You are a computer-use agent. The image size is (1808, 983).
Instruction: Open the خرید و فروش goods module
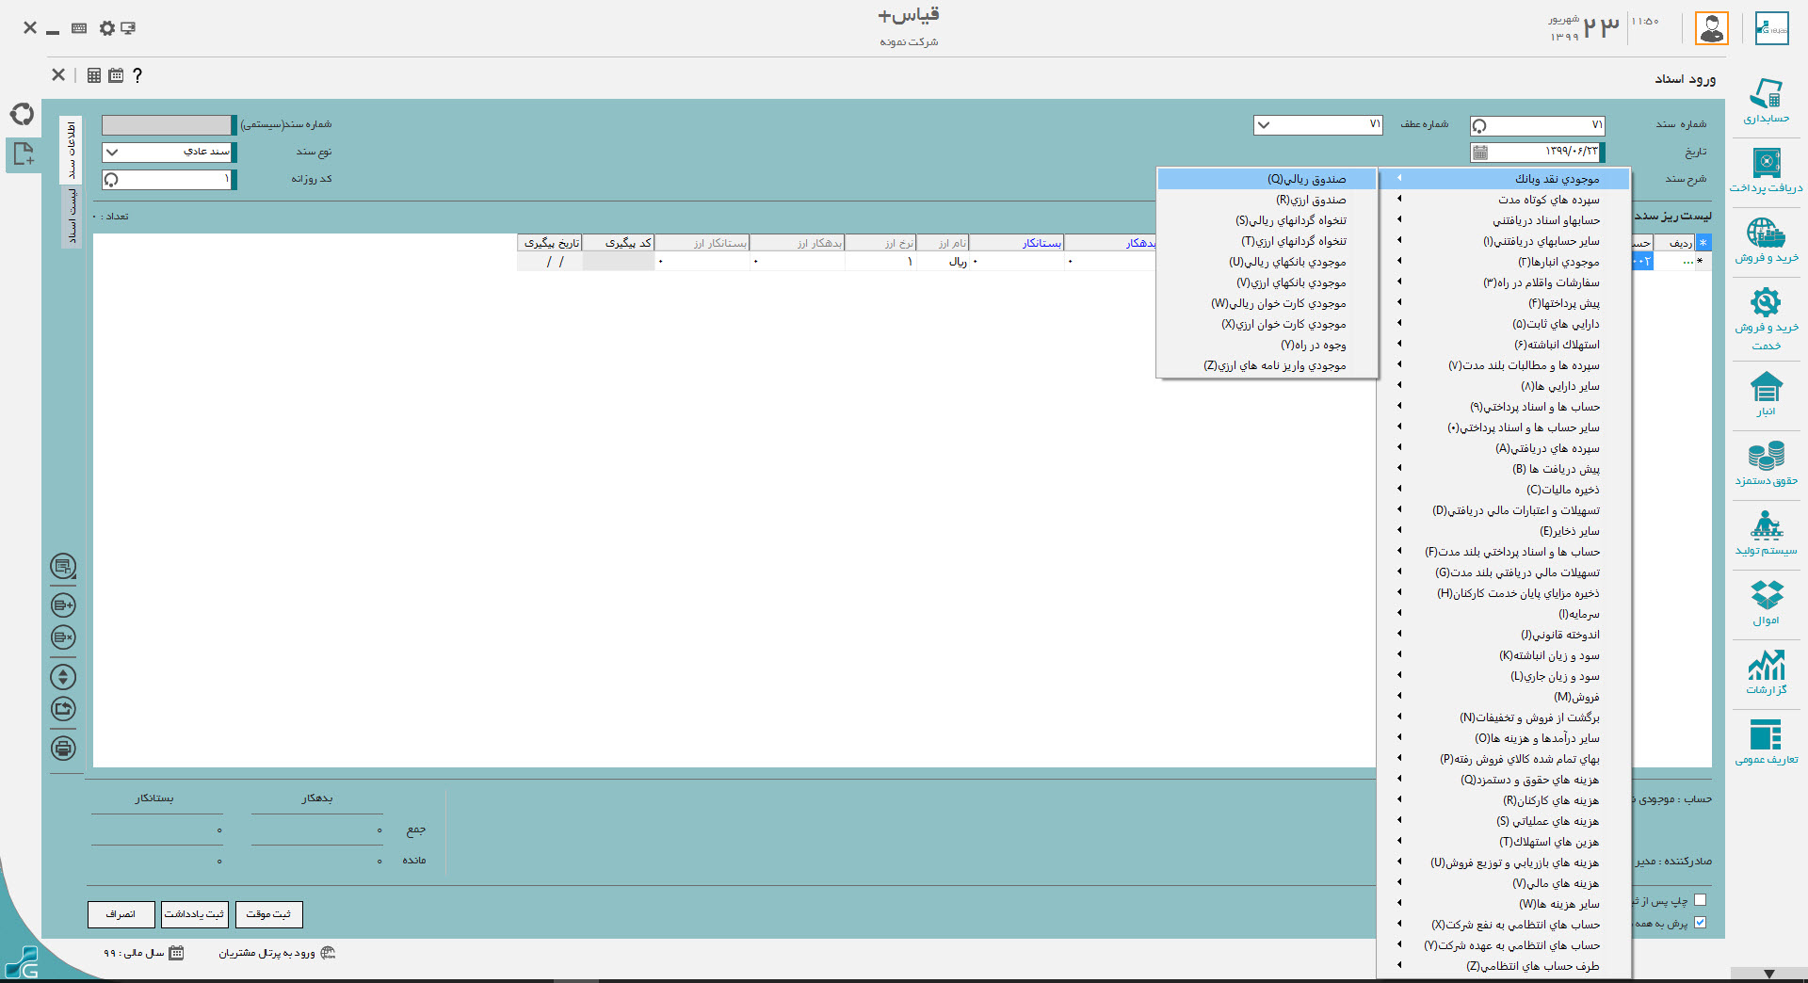point(1766,240)
